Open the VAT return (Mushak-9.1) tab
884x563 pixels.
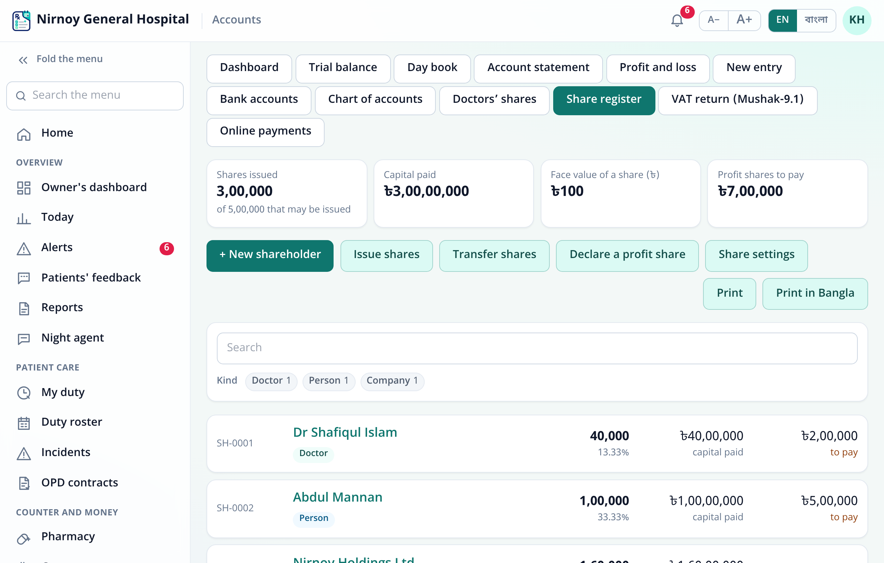pos(737,100)
